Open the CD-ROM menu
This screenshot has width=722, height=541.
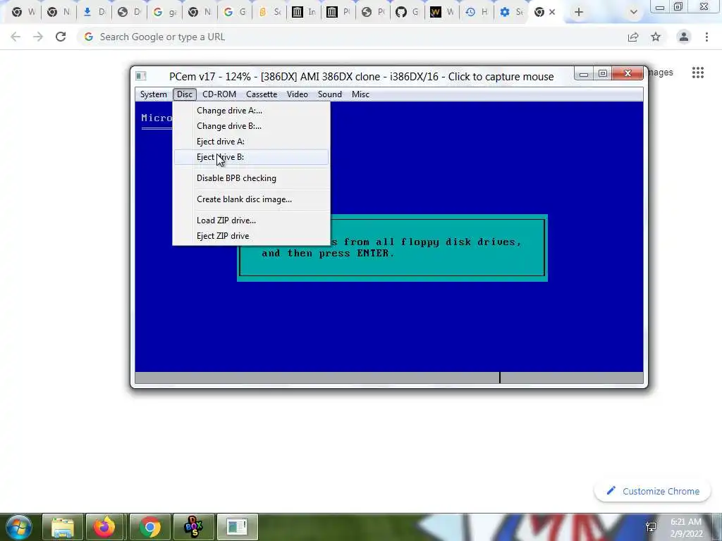[219, 94]
